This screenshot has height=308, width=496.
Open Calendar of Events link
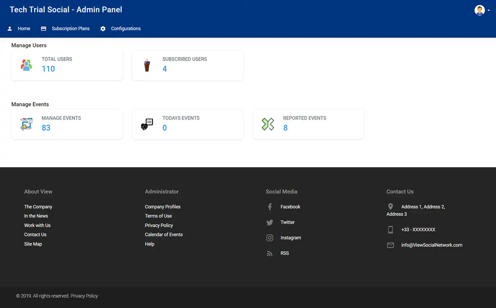[164, 235]
